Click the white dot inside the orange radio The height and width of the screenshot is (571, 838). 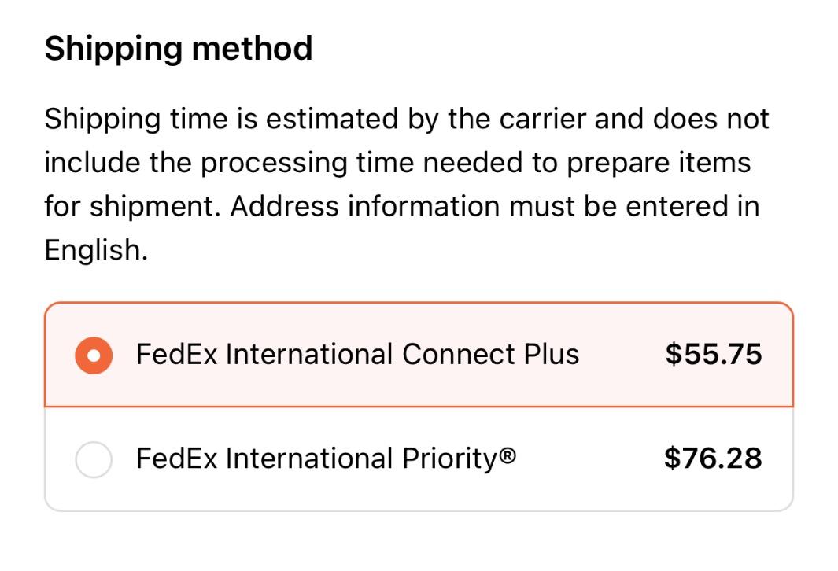[94, 355]
